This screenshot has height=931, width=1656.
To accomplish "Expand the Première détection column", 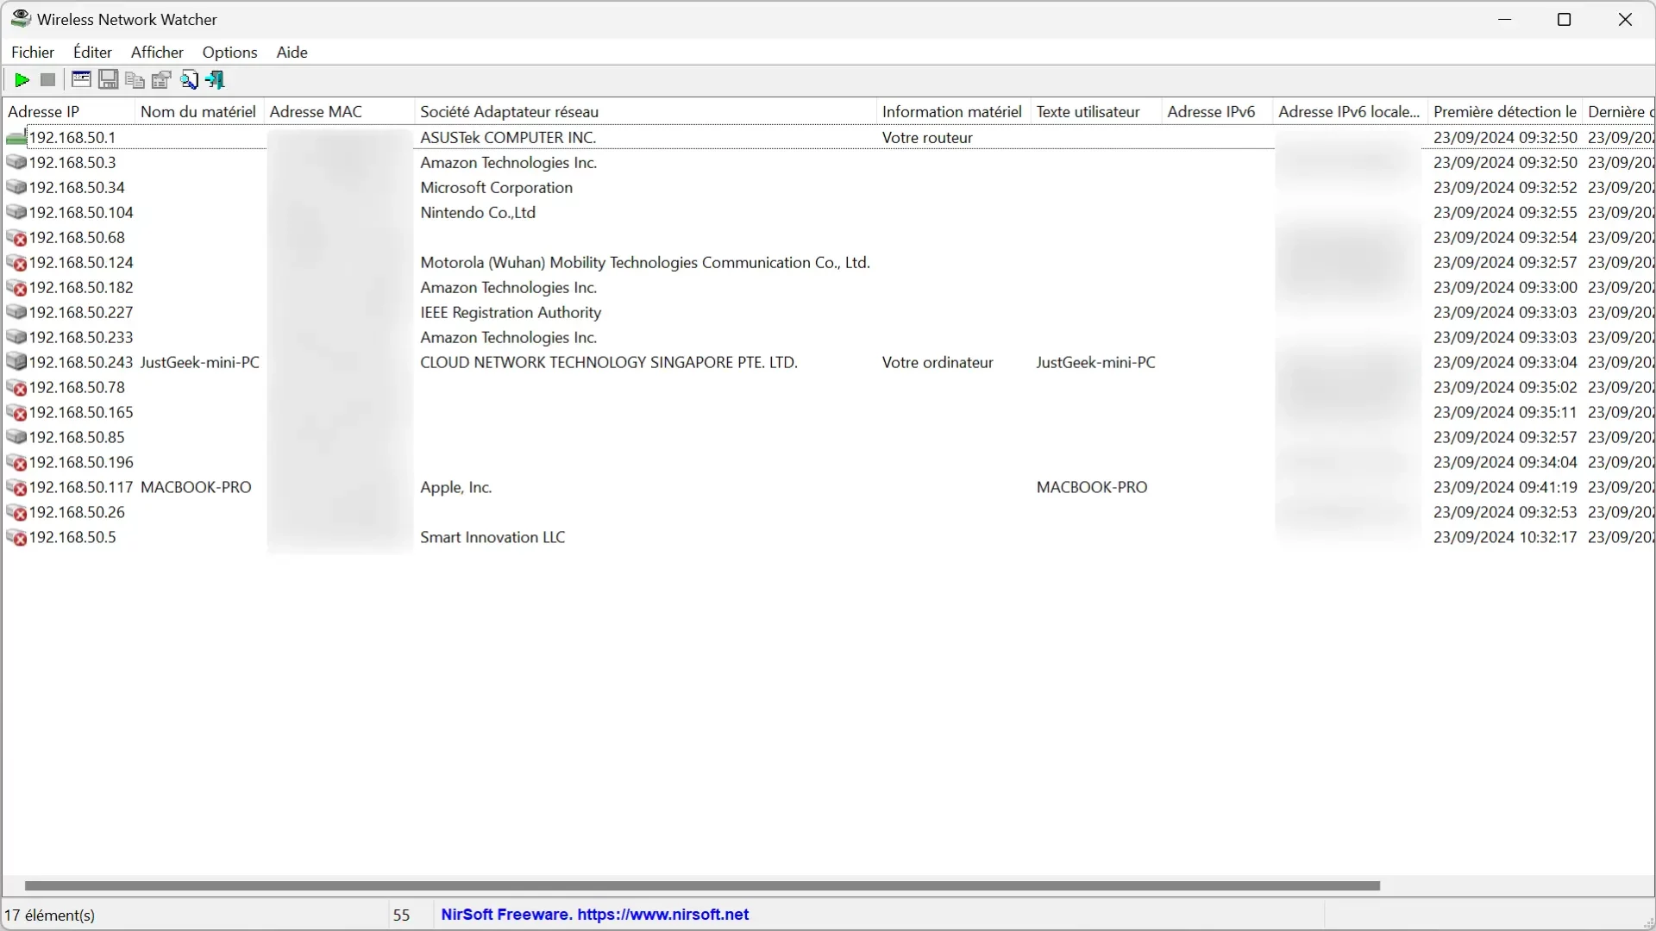I will click(1582, 110).
